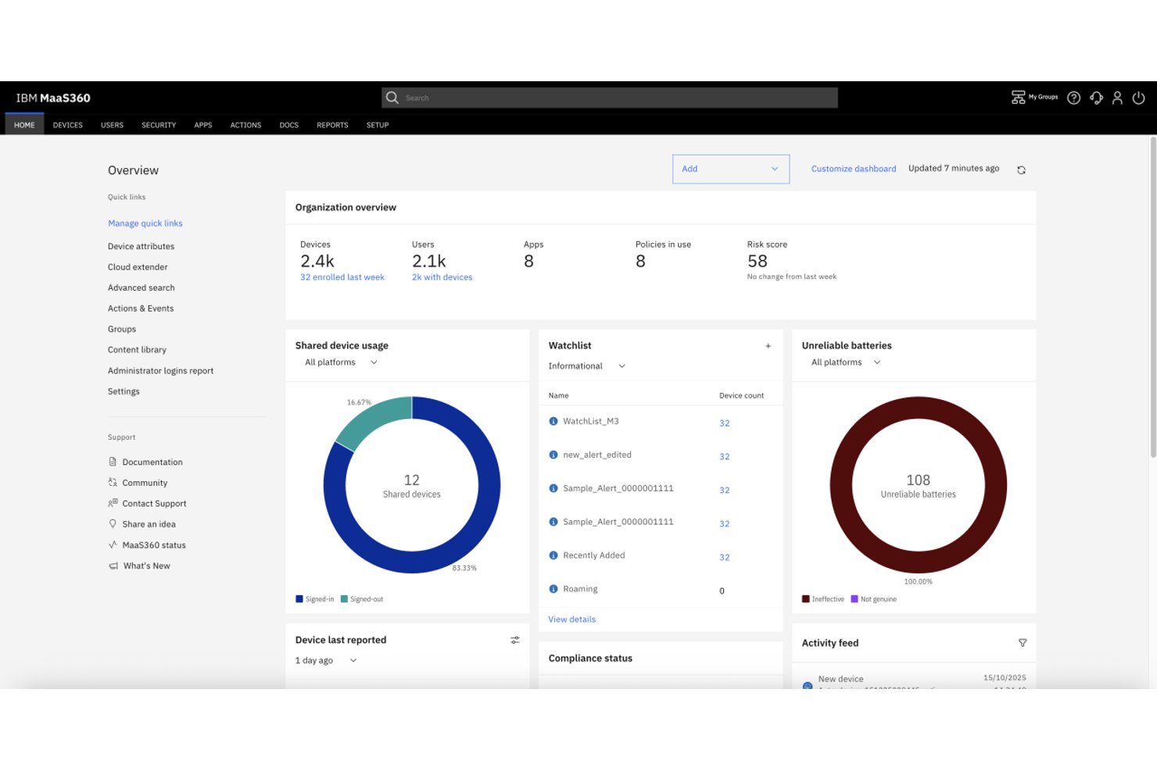The image size is (1157, 771).
Task: Open the user profile icon
Action: [x=1117, y=98]
